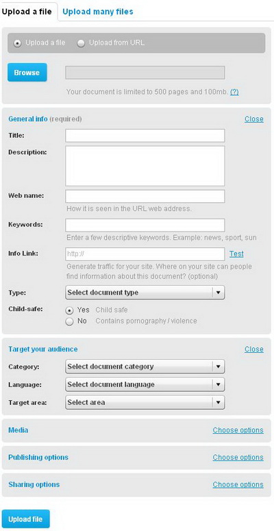The width and height of the screenshot is (274, 531).
Task: Mark document as not child-safe (No)
Action: 69,321
